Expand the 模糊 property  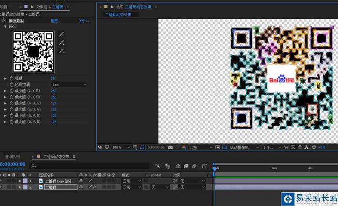click(x=5, y=79)
